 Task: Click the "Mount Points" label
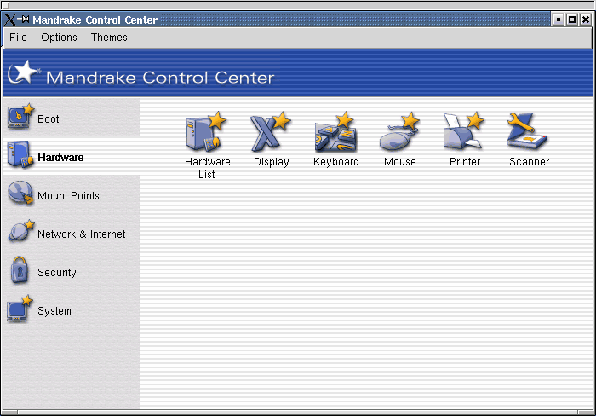[x=68, y=195]
